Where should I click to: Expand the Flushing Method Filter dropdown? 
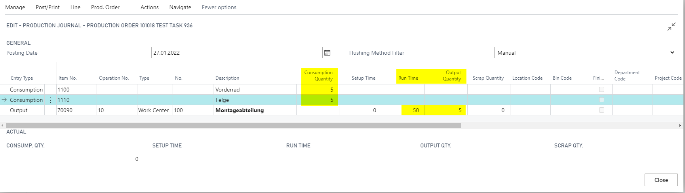pos(585,53)
